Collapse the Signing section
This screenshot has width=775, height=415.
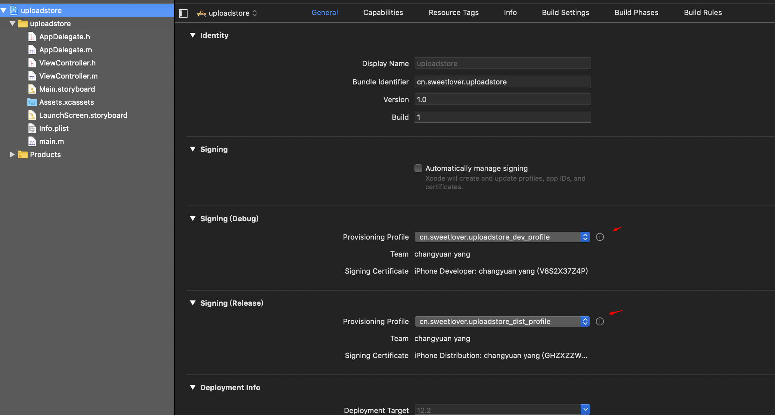click(x=193, y=149)
